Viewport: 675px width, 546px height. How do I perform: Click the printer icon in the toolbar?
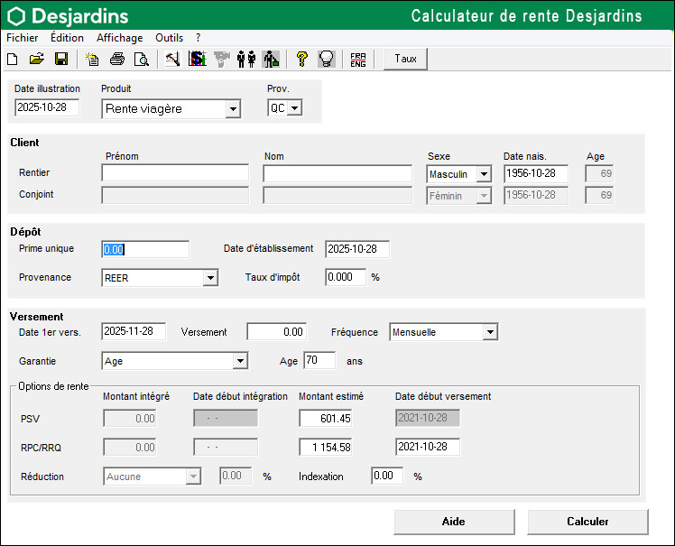coord(116,60)
